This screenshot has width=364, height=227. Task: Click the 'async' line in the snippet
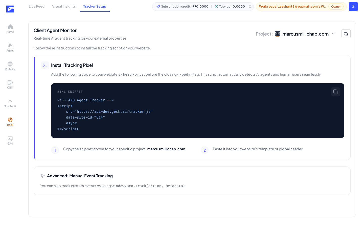[72, 123]
